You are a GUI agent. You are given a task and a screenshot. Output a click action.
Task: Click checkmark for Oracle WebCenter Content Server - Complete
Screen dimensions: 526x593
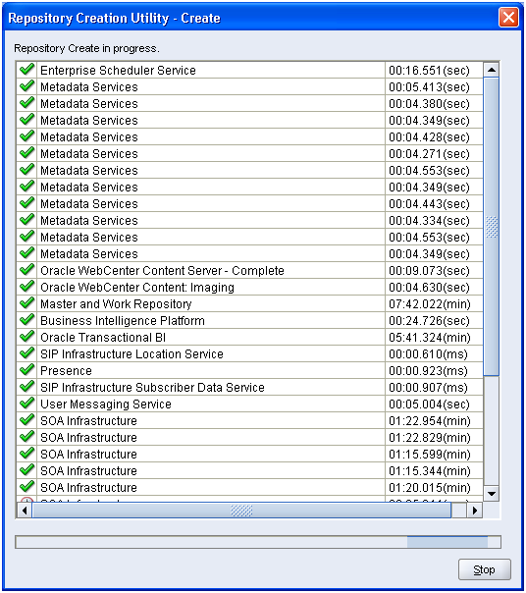coord(26,270)
